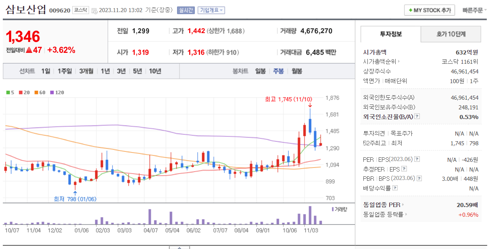This screenshot has height=249, width=488.
Task: Select the 10년 line chart period
Action: point(155,71)
